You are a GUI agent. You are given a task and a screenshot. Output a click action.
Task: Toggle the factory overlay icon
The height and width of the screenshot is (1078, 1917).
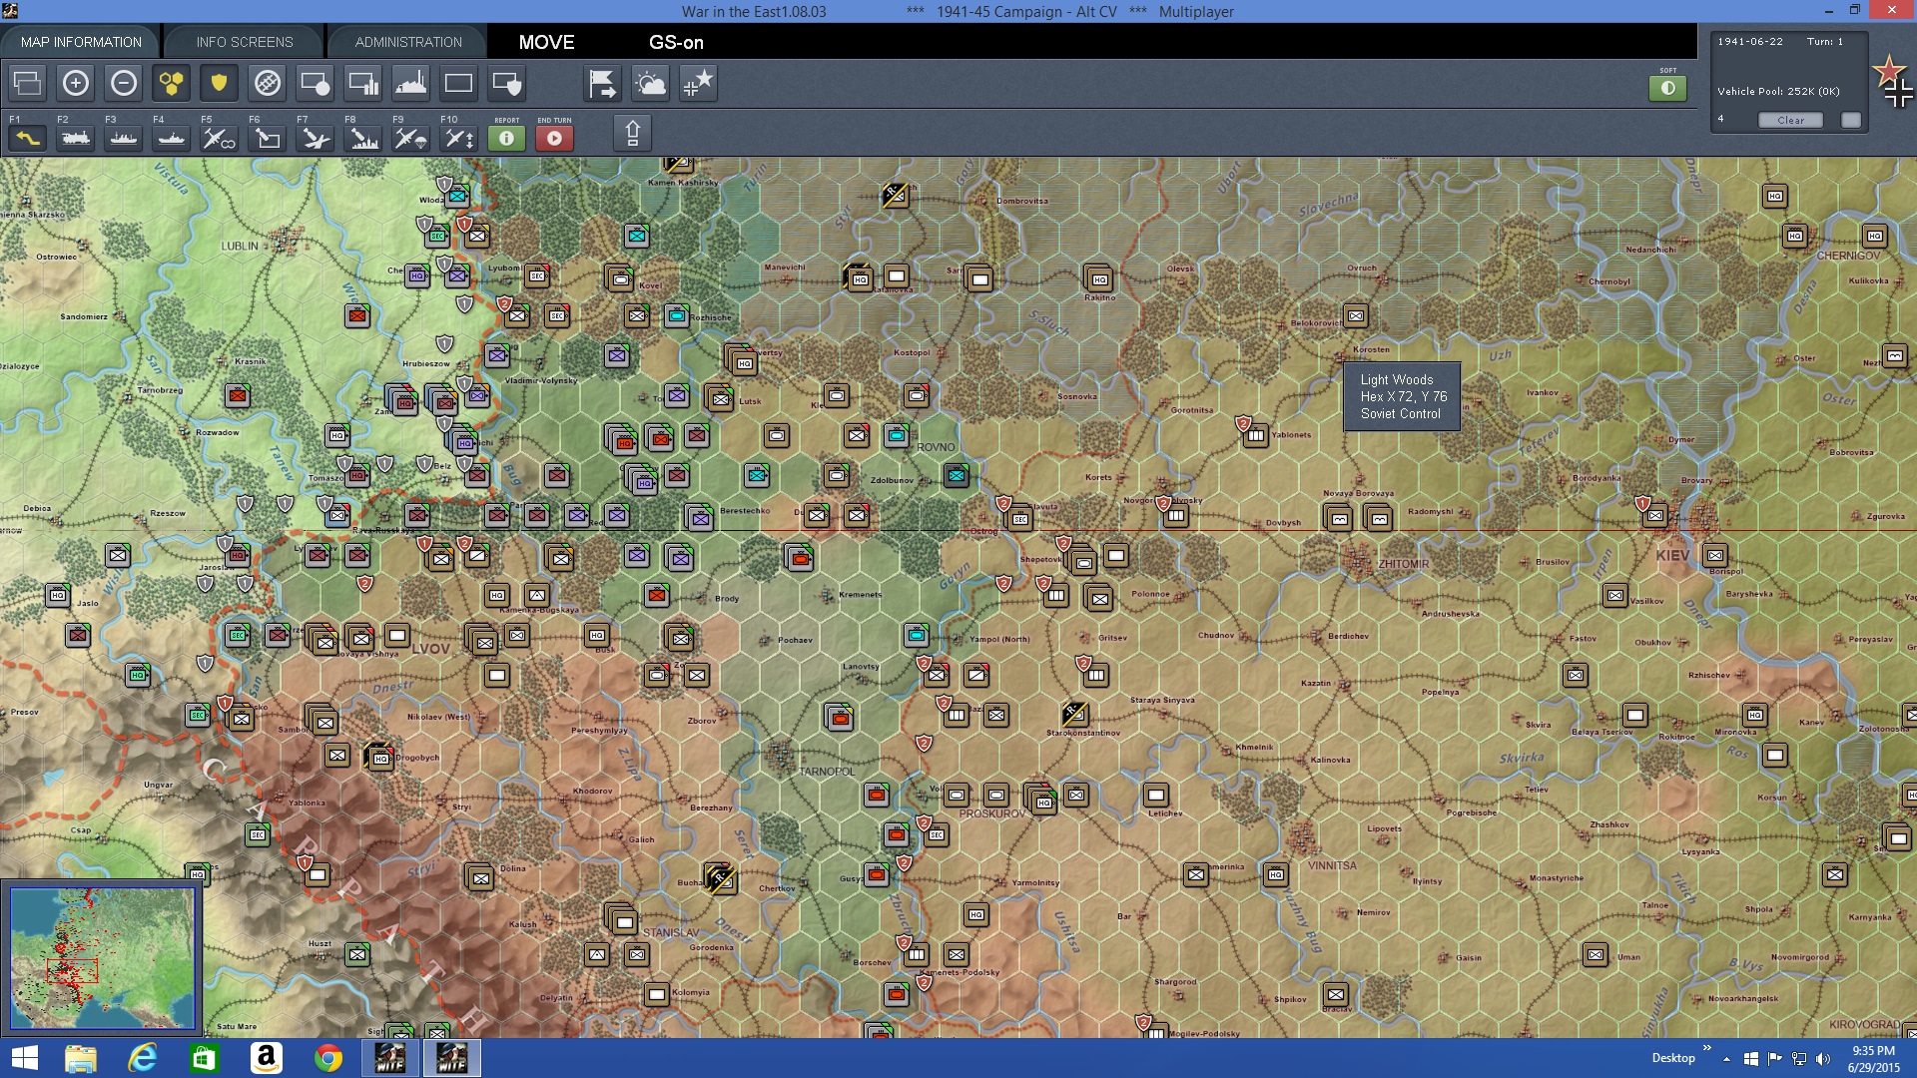point(410,83)
